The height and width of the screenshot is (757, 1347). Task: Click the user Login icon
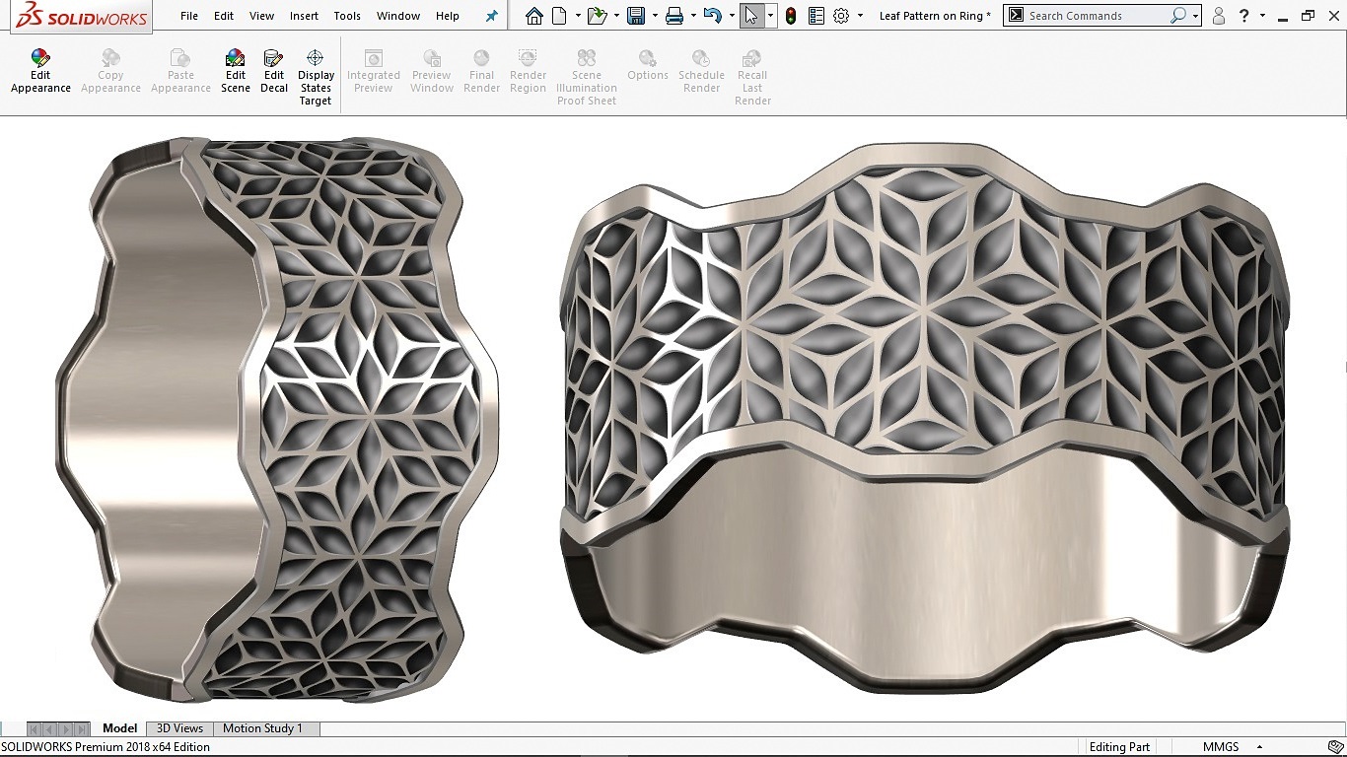tap(1219, 16)
